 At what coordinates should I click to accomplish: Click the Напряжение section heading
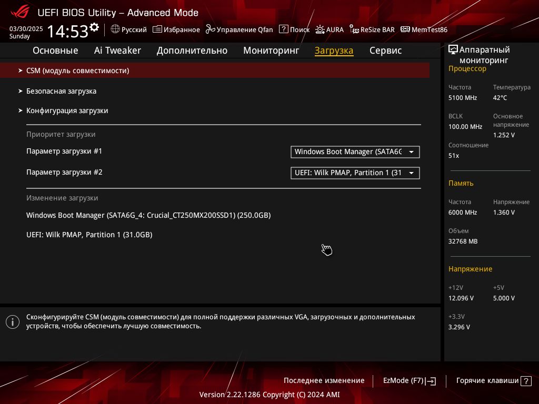click(470, 269)
